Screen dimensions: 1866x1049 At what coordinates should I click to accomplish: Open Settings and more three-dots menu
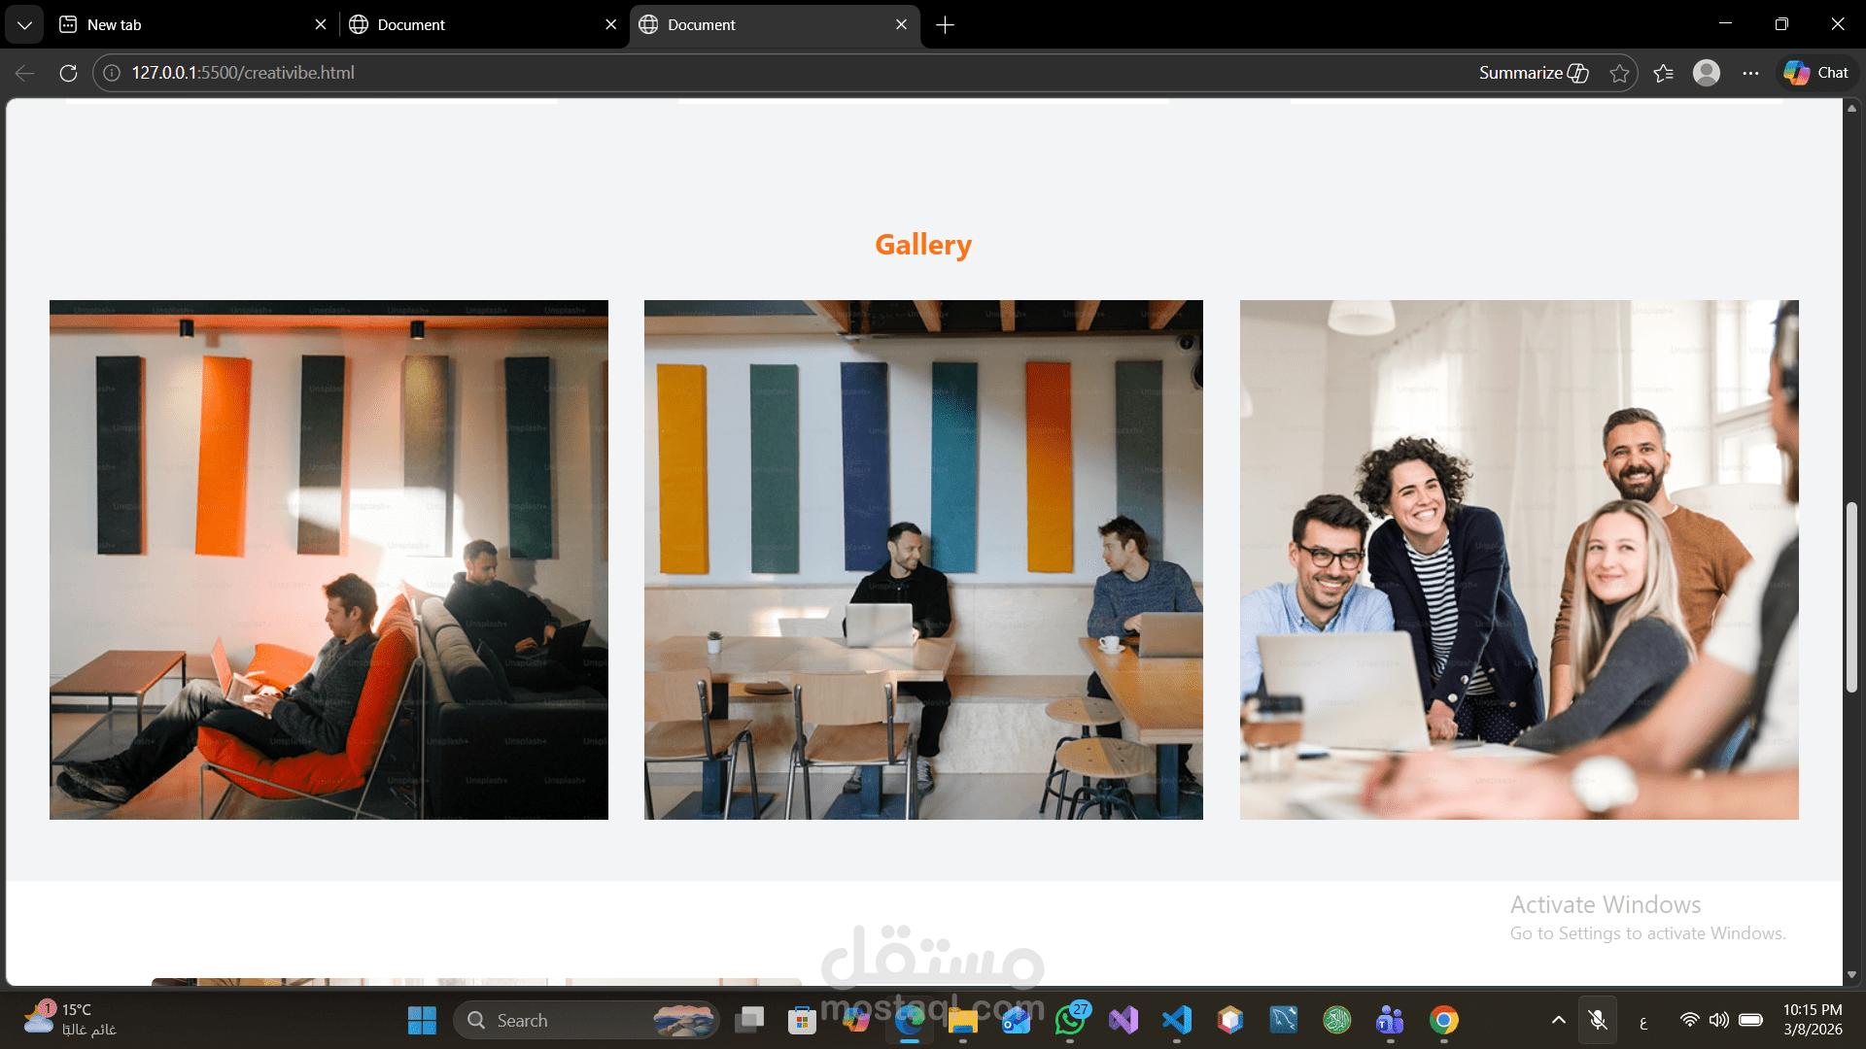pyautogui.click(x=1750, y=73)
